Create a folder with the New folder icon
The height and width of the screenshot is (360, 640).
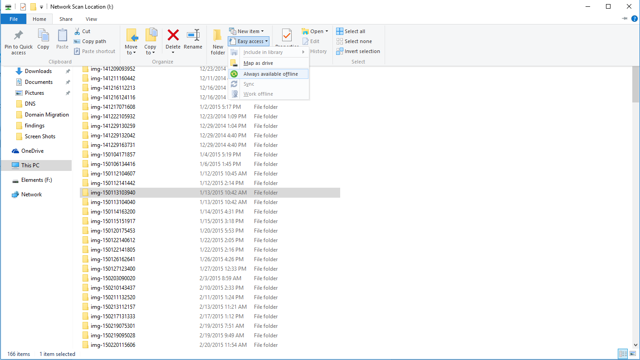click(217, 41)
